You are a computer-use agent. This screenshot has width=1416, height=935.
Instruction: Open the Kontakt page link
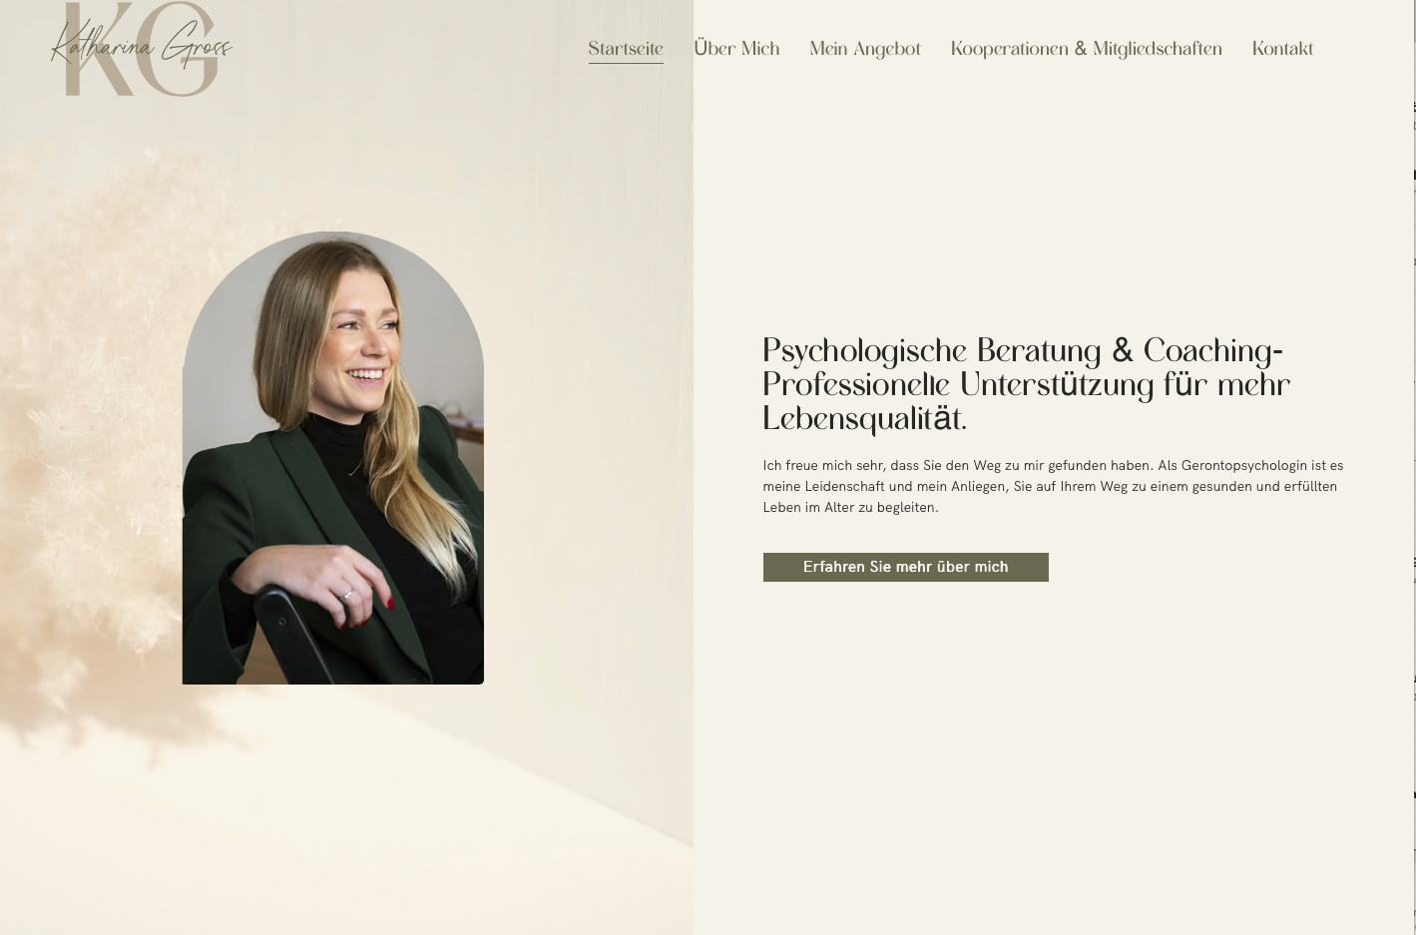(1282, 48)
